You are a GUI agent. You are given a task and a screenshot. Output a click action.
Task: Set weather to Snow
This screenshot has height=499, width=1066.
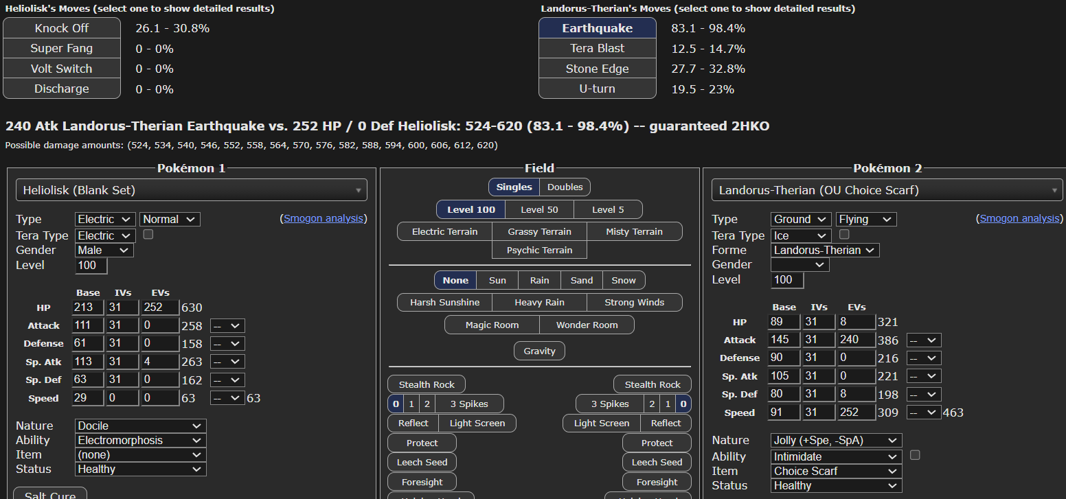pyautogui.click(x=624, y=280)
